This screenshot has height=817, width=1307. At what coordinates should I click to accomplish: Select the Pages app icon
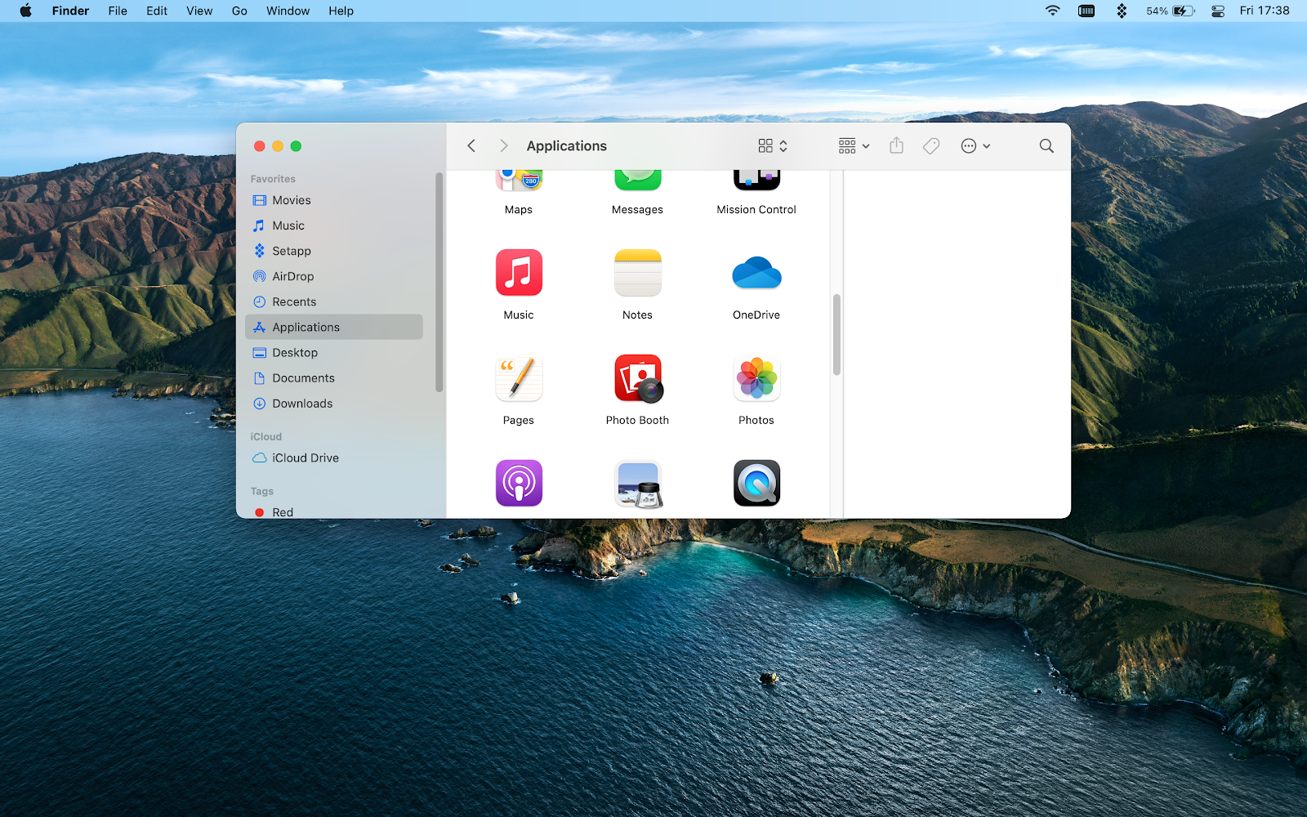click(519, 378)
